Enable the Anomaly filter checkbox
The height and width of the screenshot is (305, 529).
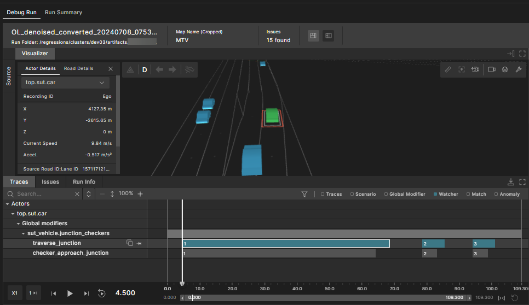click(496, 194)
